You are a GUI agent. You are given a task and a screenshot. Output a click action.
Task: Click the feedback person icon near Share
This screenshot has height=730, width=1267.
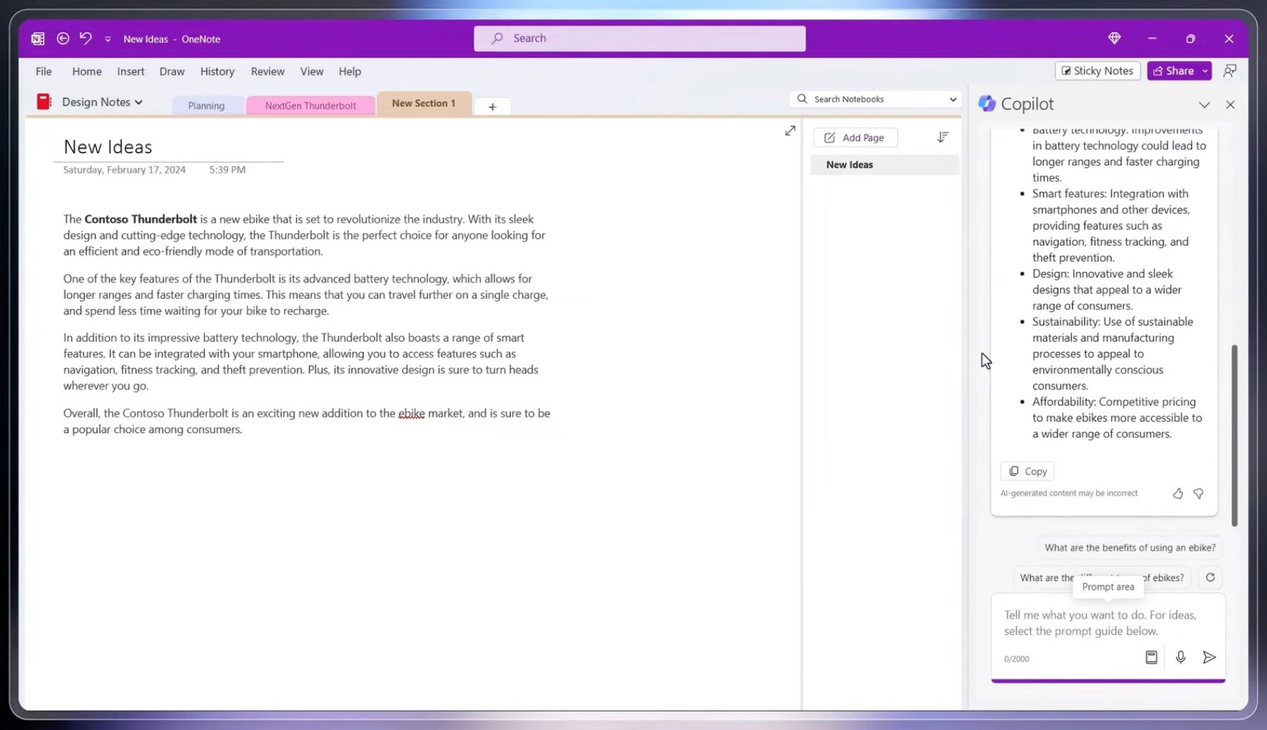point(1230,70)
